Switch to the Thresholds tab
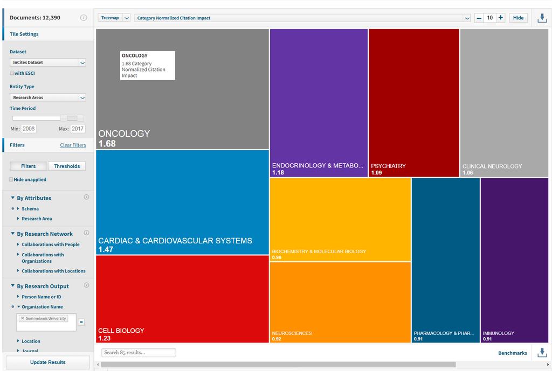Viewport: 552px width, 371px height. tap(66, 166)
